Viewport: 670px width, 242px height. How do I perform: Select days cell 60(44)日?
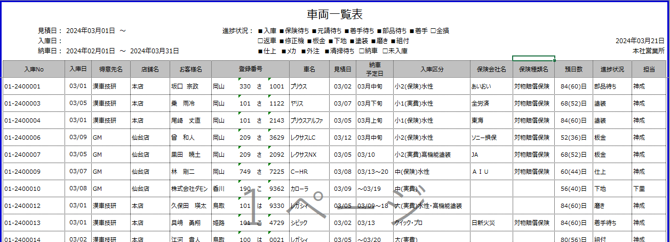pos(573,172)
